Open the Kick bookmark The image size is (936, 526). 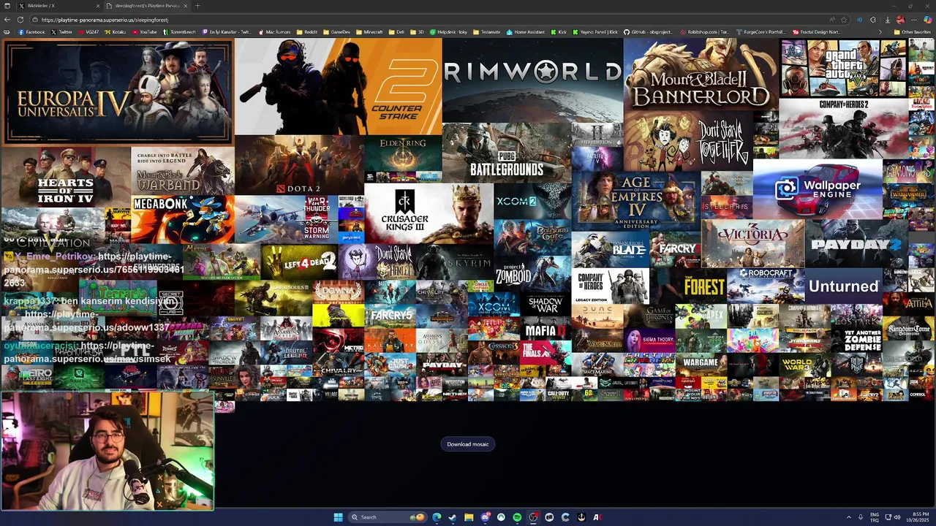(558, 32)
